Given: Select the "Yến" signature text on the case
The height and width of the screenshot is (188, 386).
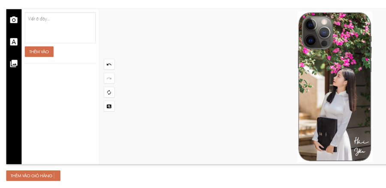Looking at the screenshot, I should pyautogui.click(x=360, y=152).
